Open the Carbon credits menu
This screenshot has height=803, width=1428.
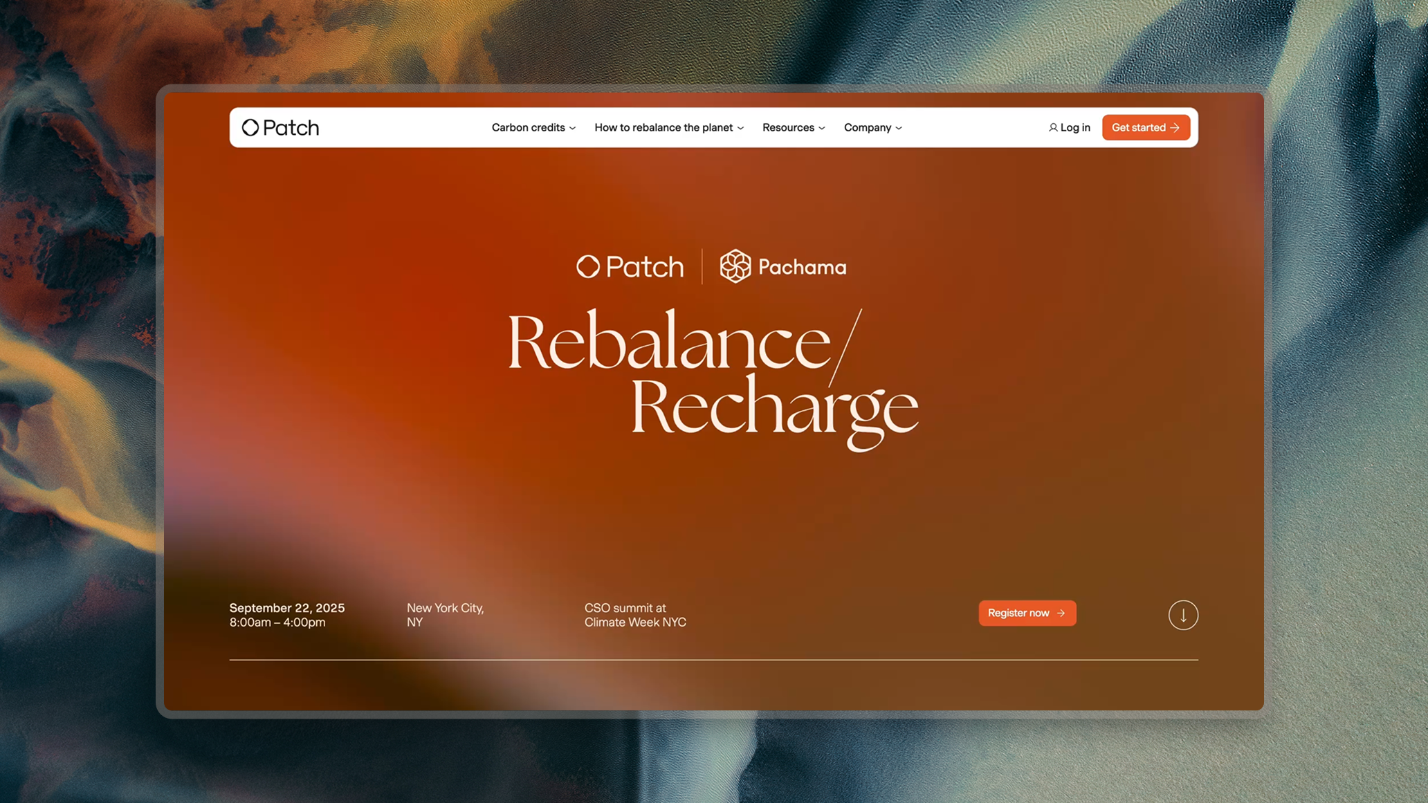click(533, 127)
